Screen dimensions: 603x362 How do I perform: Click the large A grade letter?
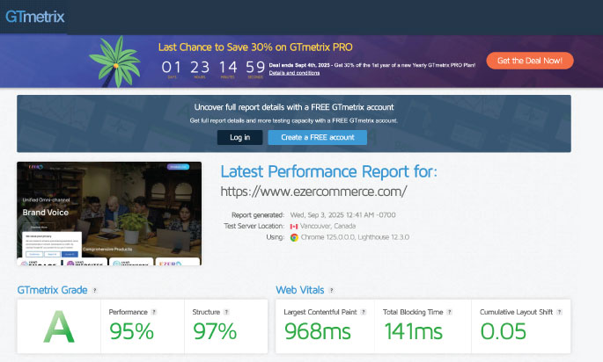pyautogui.click(x=58, y=327)
